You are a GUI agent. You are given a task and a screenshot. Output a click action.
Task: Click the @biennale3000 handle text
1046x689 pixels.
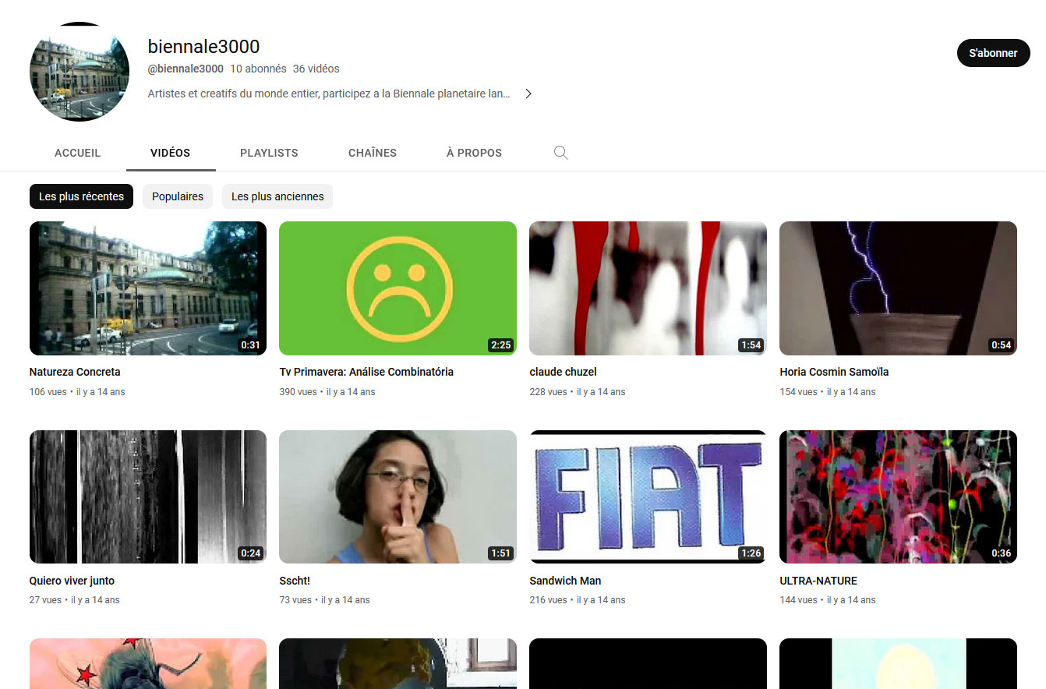click(186, 69)
